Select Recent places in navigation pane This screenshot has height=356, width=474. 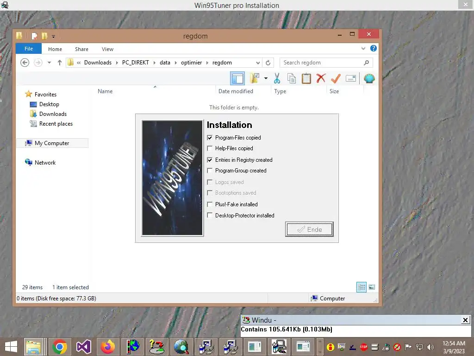click(x=56, y=123)
